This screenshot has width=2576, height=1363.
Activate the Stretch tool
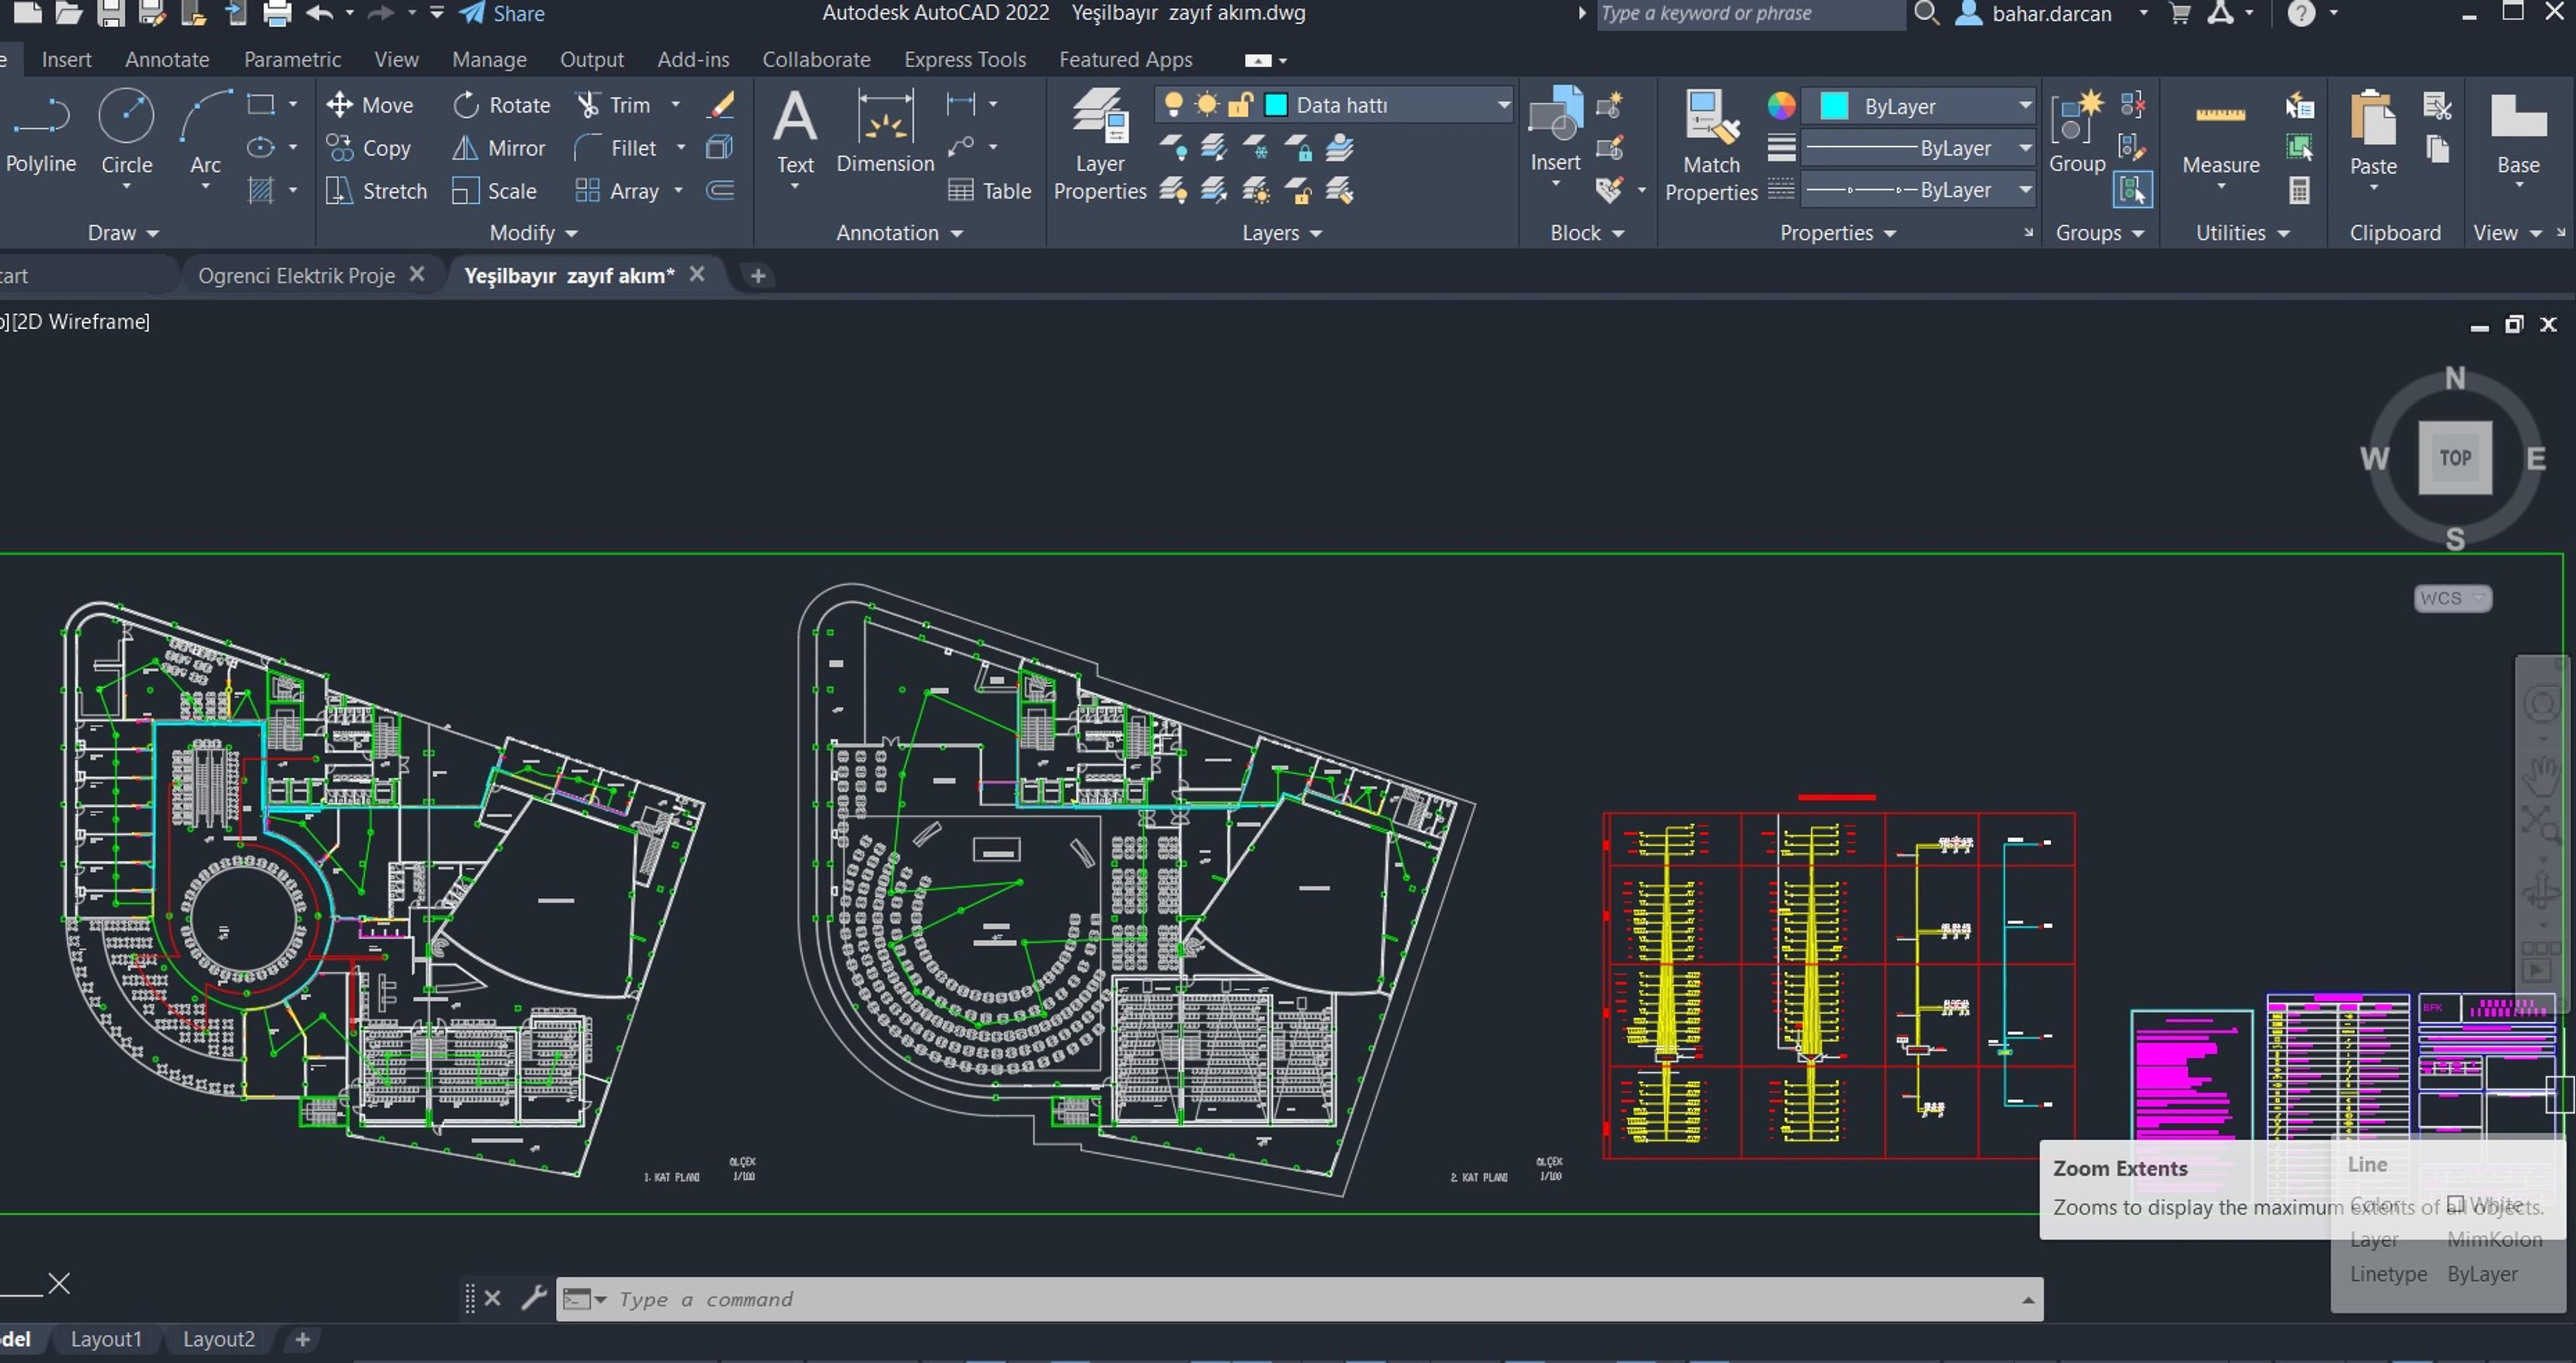tap(377, 191)
